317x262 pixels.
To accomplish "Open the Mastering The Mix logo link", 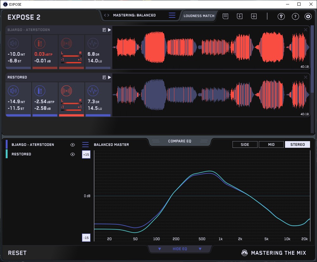I will tap(274, 253).
